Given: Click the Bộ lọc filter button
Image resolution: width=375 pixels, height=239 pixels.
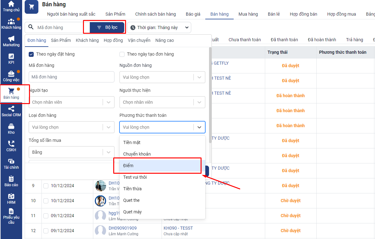Looking at the screenshot, I should point(107,27).
